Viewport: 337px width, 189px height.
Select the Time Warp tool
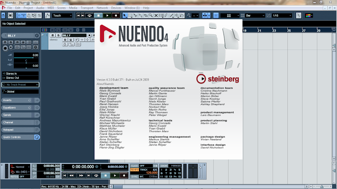[161, 15]
